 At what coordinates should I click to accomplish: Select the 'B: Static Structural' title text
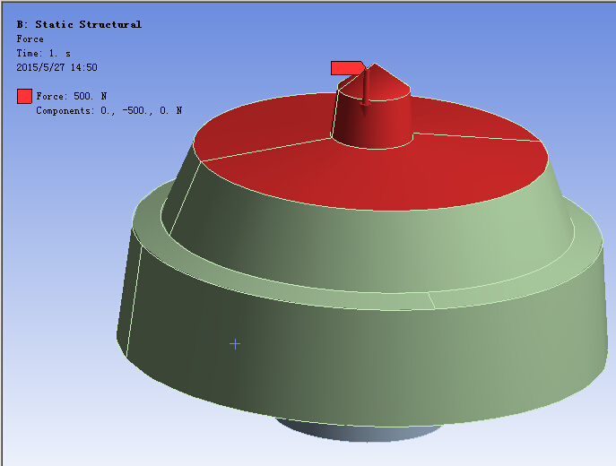tap(79, 24)
